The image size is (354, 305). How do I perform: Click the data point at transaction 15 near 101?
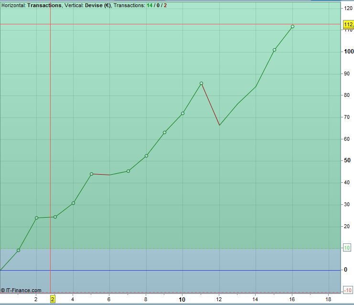(x=274, y=50)
